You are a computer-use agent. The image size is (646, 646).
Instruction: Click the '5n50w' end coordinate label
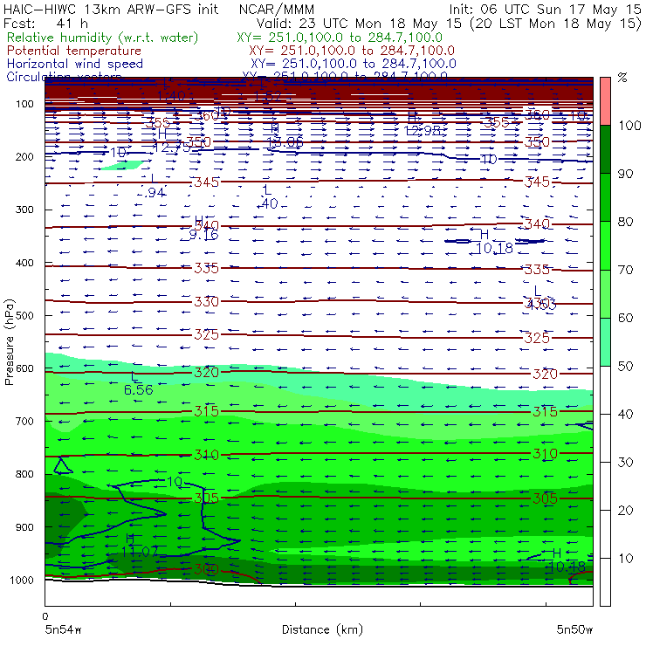point(574,629)
